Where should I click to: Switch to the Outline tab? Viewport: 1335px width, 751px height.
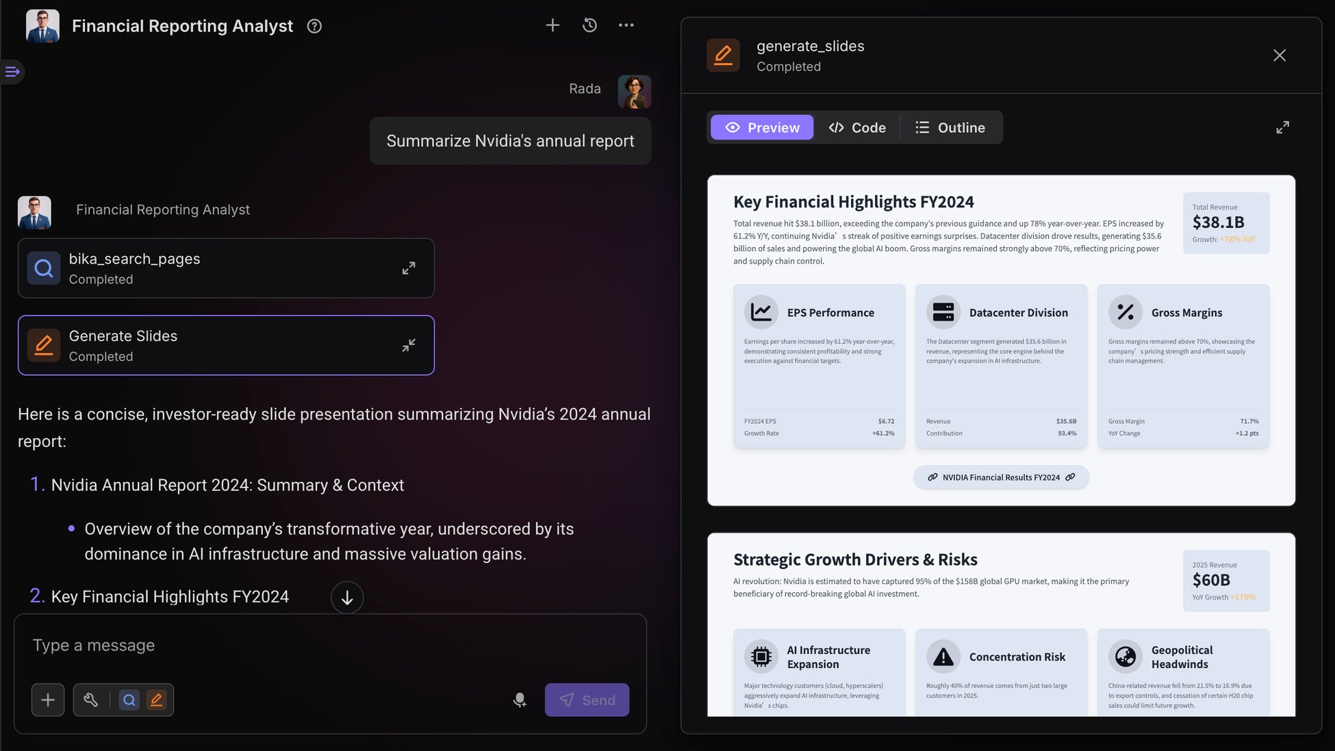click(x=950, y=127)
